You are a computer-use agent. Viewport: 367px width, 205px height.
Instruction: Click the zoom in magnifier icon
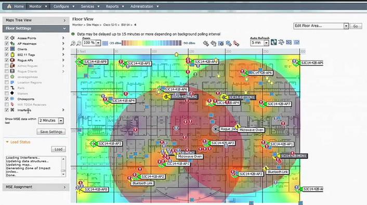point(73,43)
